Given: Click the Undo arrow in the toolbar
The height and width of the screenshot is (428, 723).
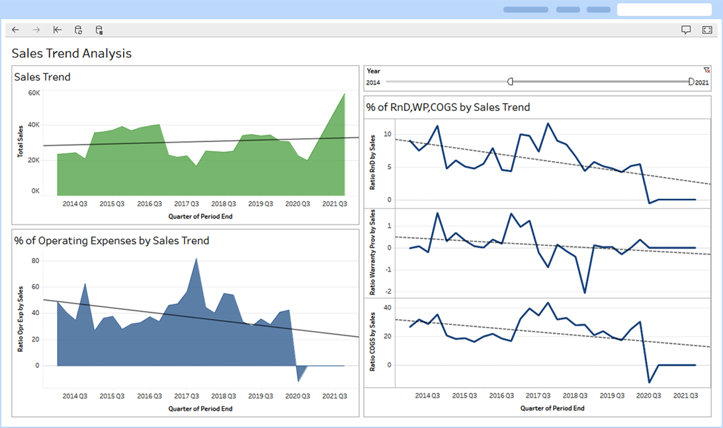Looking at the screenshot, I should [15, 30].
